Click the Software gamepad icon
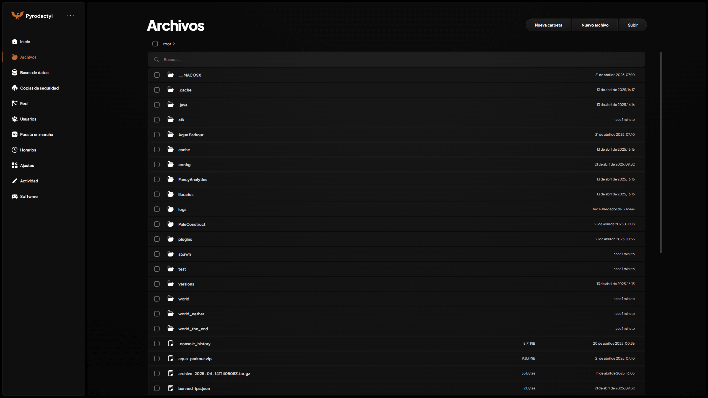The image size is (708, 398). point(15,196)
